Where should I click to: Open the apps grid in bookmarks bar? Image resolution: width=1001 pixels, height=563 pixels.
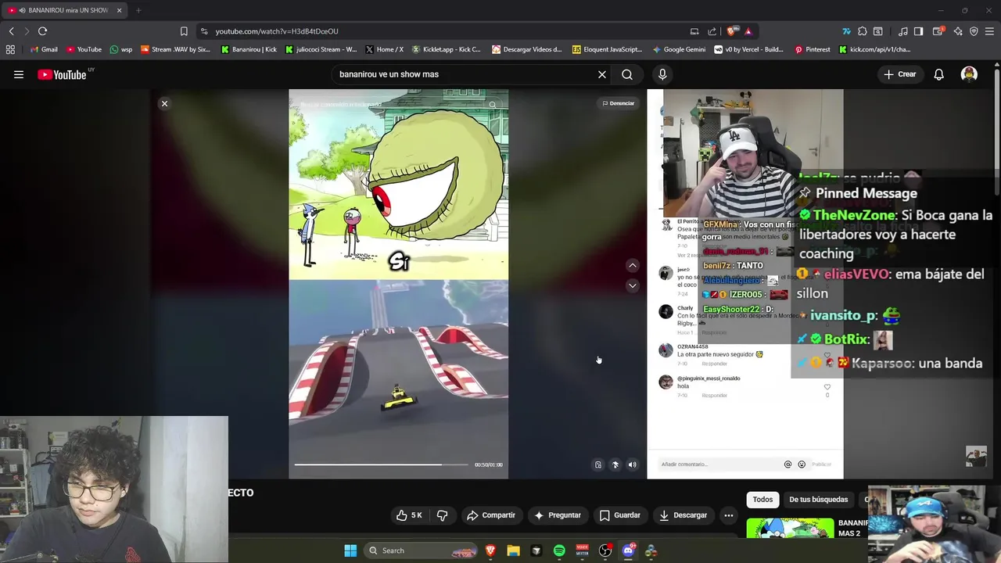[10, 49]
